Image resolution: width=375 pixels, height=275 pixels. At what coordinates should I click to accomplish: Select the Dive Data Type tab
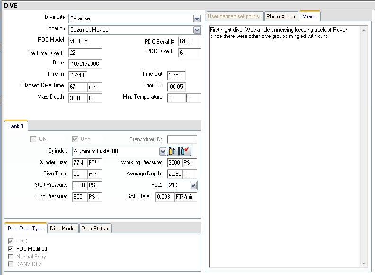(x=26, y=229)
